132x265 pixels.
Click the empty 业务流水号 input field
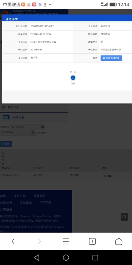coord(34,138)
